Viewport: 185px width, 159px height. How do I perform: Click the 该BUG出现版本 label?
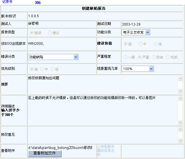point(13,44)
